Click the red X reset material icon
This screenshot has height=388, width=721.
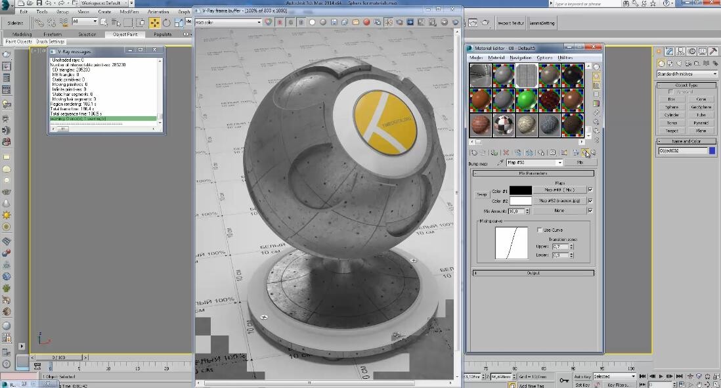[506, 152]
